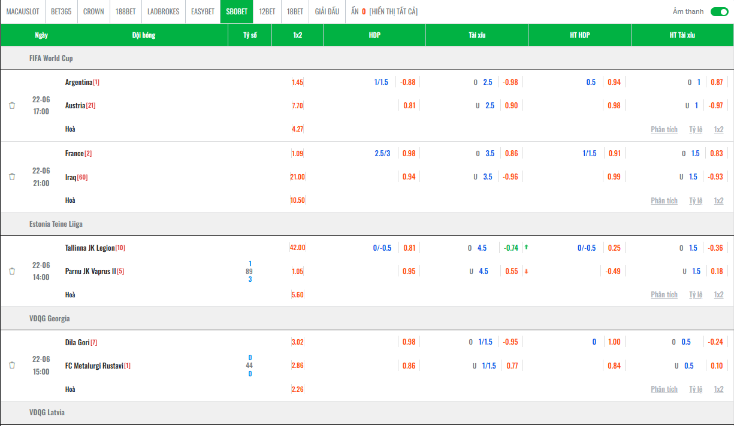
Task: Click under odds 0.55 with red arrow
Action: 512,271
